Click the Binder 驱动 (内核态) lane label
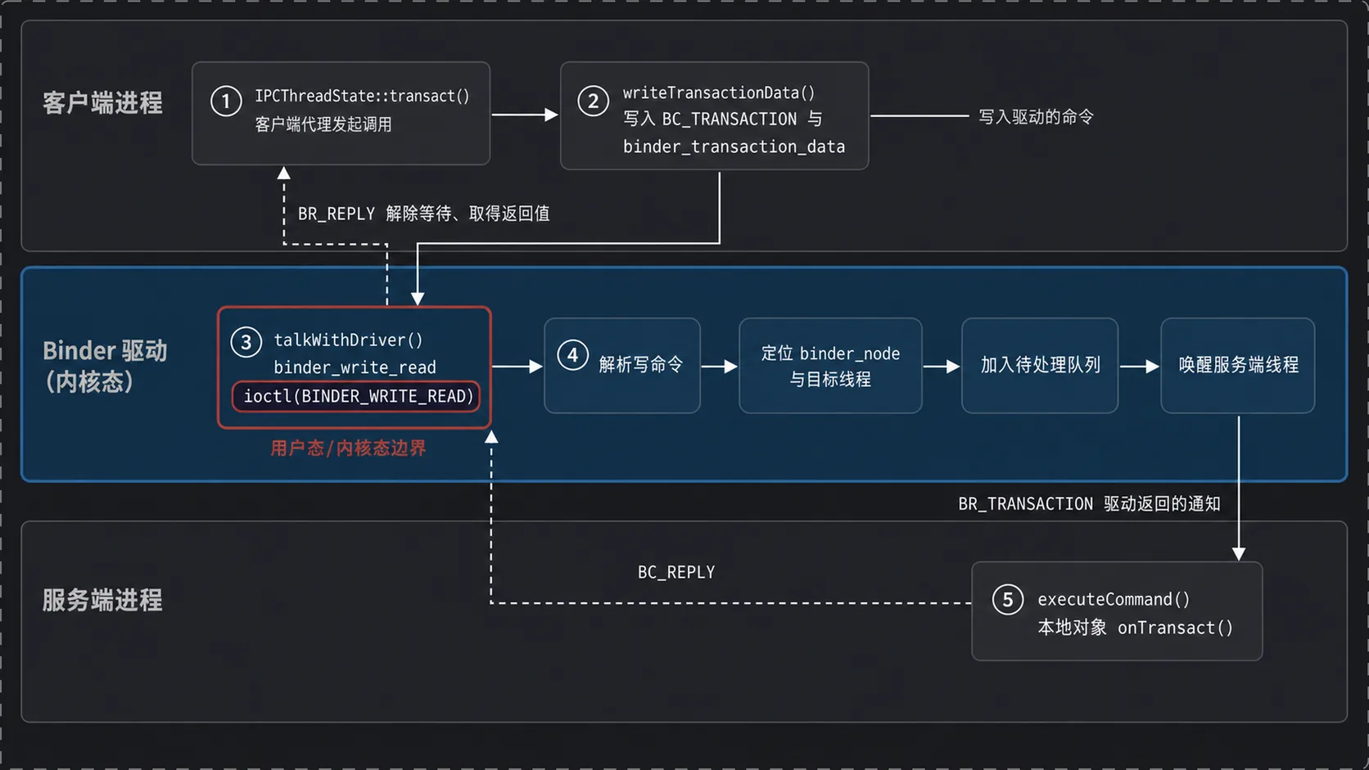This screenshot has height=770, width=1369. (x=105, y=366)
